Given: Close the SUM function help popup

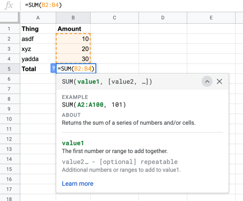Looking at the screenshot, I should click(x=219, y=81).
